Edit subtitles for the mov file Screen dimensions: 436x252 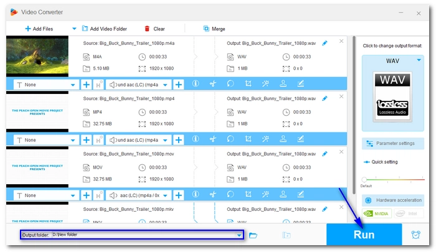coord(301,194)
